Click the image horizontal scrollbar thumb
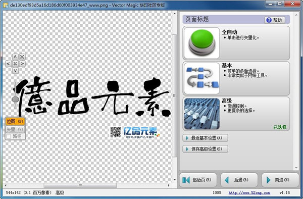This screenshot has width=303, height=199. point(80,185)
